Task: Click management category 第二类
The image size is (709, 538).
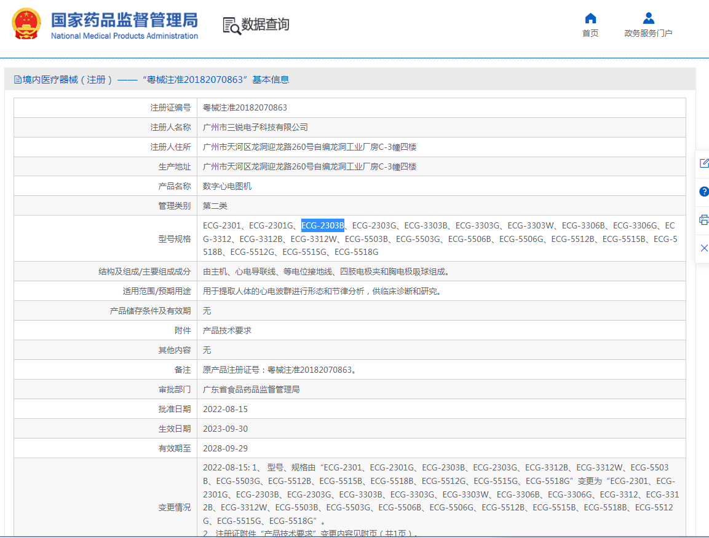Action: point(215,206)
